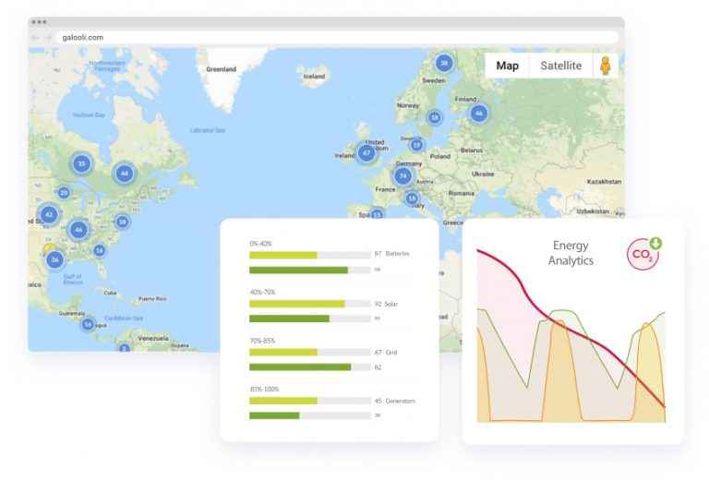Screen dimensions: 709x493
Task: Click the "Romania" map label
Action: point(462,193)
